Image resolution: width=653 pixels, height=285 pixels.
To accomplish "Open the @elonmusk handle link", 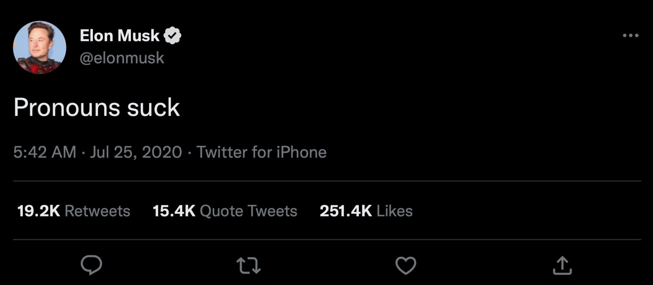I will (x=122, y=58).
